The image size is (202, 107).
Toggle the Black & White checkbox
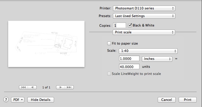tap(130, 25)
